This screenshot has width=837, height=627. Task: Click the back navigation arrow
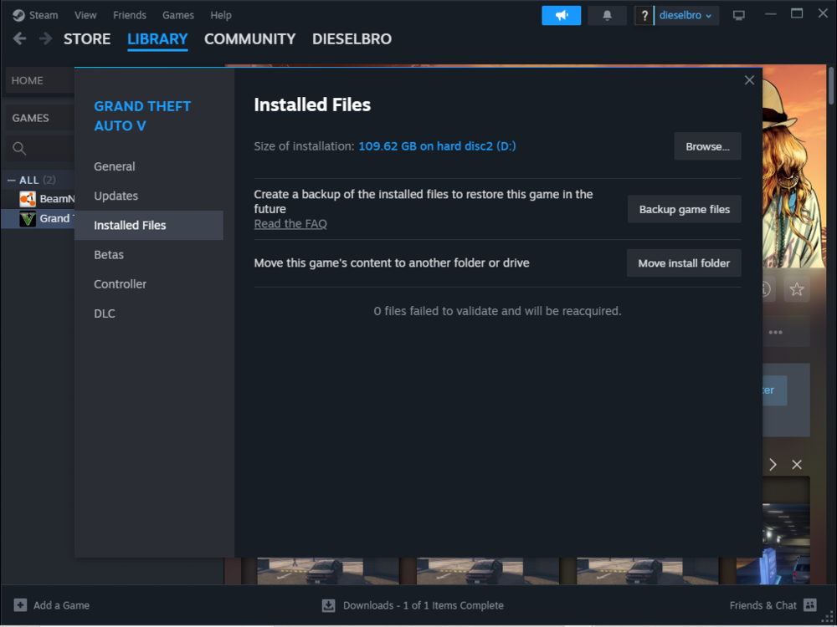click(19, 38)
